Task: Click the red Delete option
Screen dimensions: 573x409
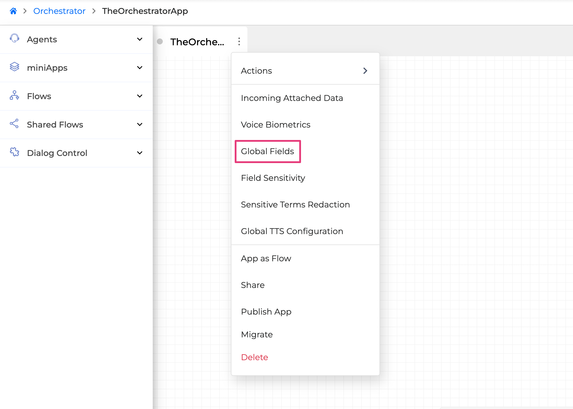Action: (x=254, y=357)
